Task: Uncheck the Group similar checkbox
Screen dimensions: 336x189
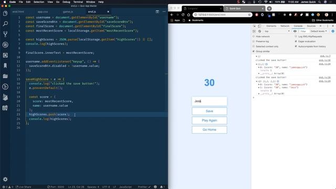Action: click(x=254, y=51)
